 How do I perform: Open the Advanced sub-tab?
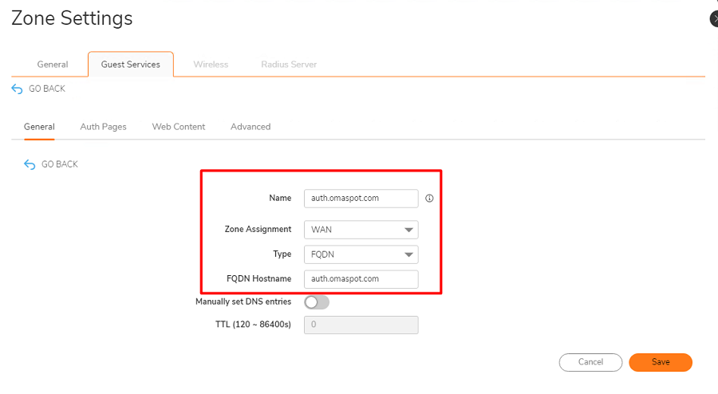pos(251,127)
